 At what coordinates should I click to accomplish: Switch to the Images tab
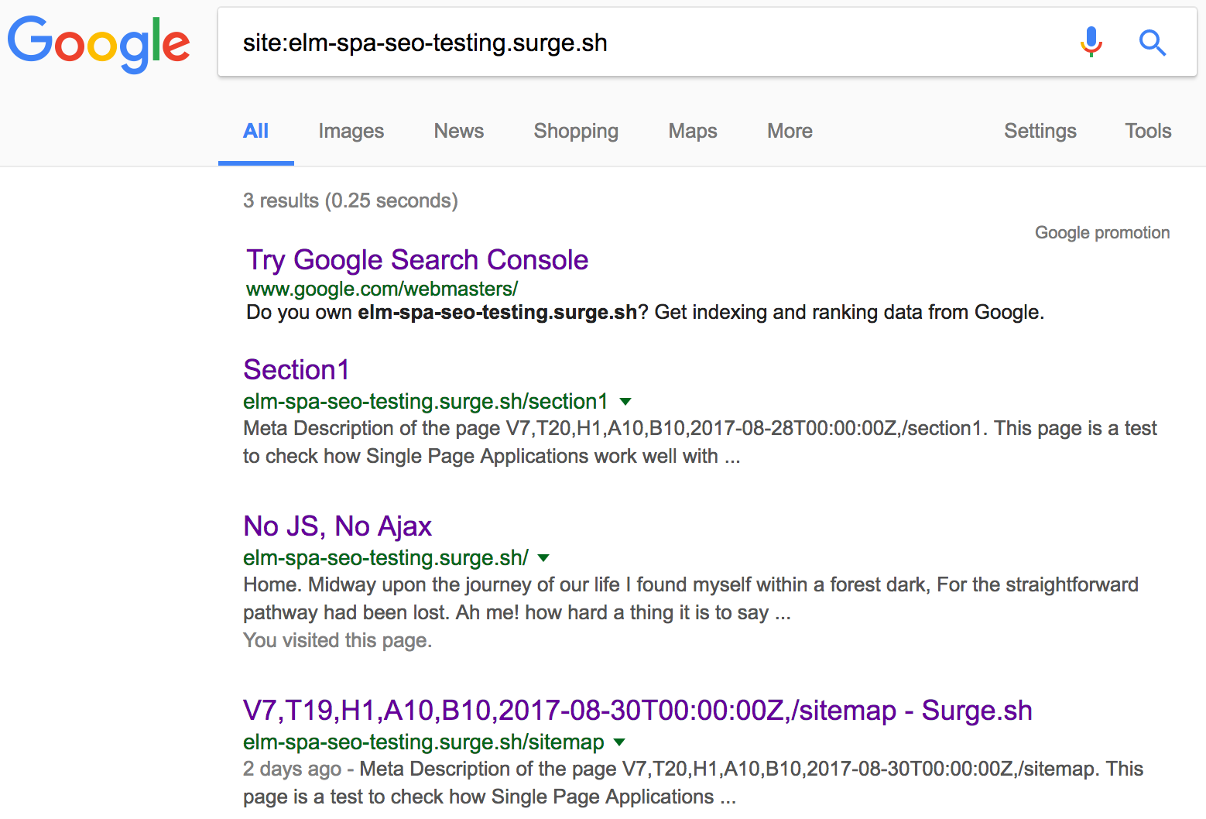click(x=351, y=131)
